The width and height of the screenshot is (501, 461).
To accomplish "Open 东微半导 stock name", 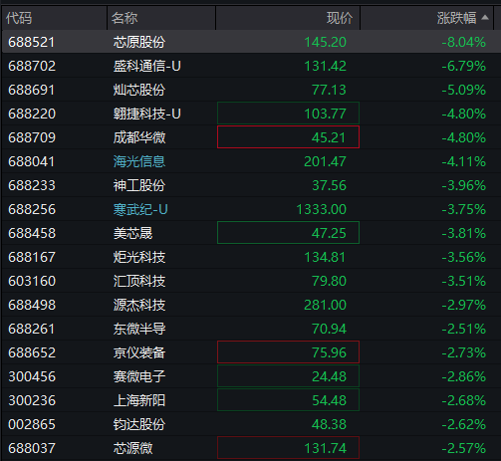I will (x=139, y=329).
